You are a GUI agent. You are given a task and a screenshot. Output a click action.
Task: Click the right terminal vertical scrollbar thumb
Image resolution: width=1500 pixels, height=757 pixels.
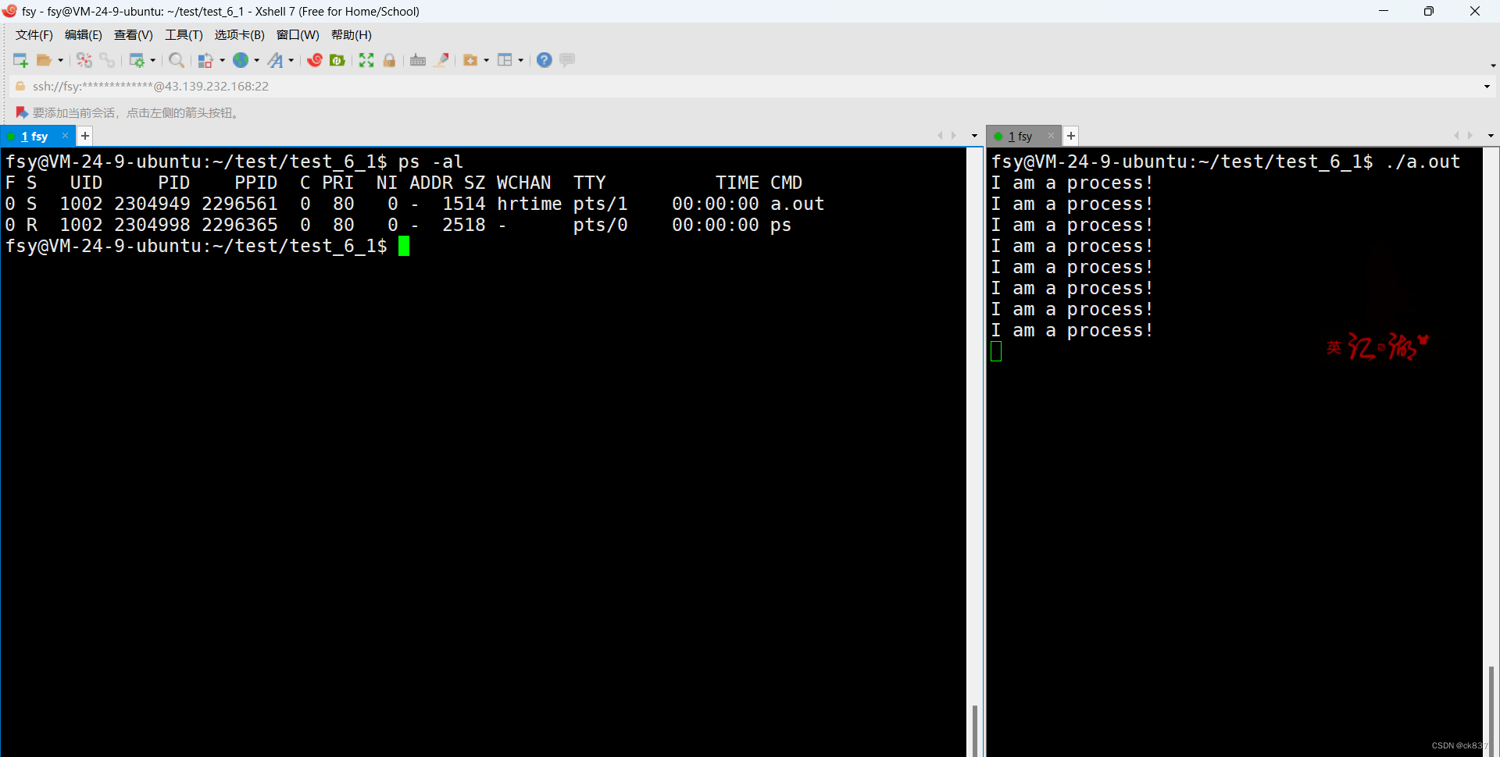[1492, 711]
